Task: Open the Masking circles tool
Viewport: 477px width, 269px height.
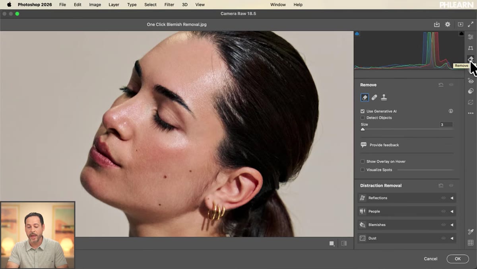Action: tap(471, 91)
